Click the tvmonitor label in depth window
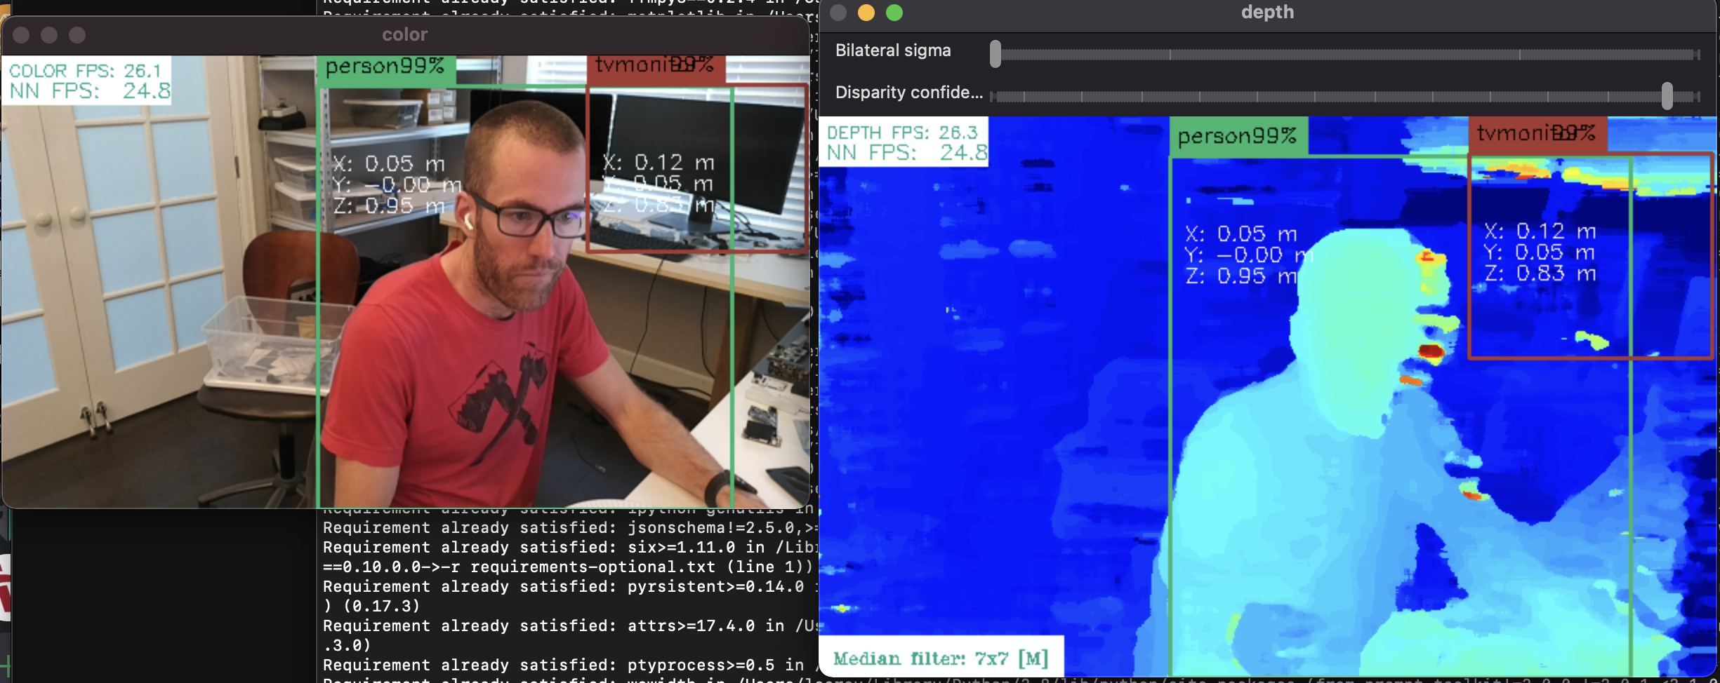 tap(1536, 133)
